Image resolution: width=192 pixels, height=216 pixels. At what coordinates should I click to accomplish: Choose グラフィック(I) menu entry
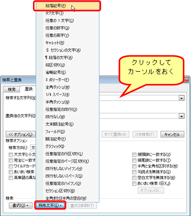click(67, 146)
